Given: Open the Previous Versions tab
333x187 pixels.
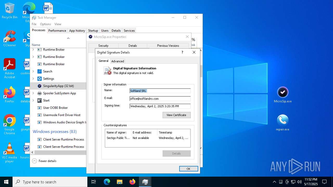Looking at the screenshot, I should pyautogui.click(x=168, y=46).
